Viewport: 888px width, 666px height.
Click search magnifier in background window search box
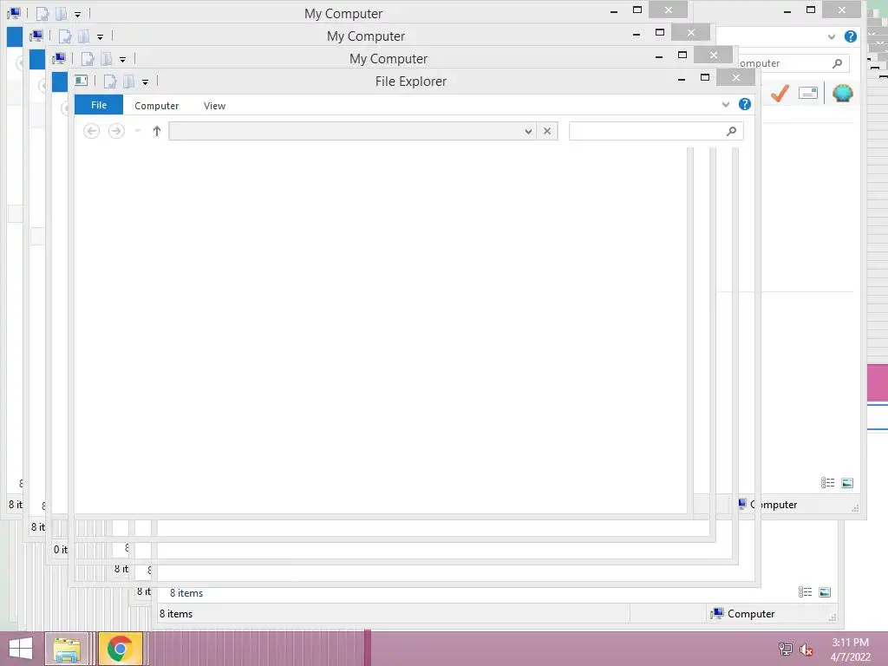[837, 63]
